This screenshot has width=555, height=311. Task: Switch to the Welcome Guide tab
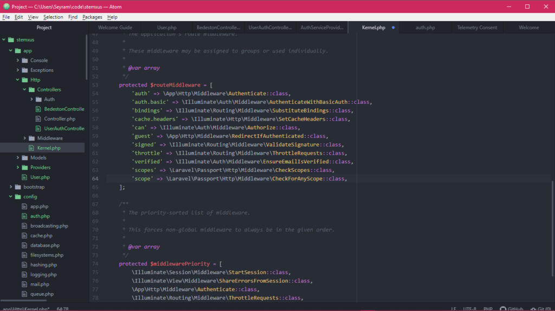click(x=115, y=27)
